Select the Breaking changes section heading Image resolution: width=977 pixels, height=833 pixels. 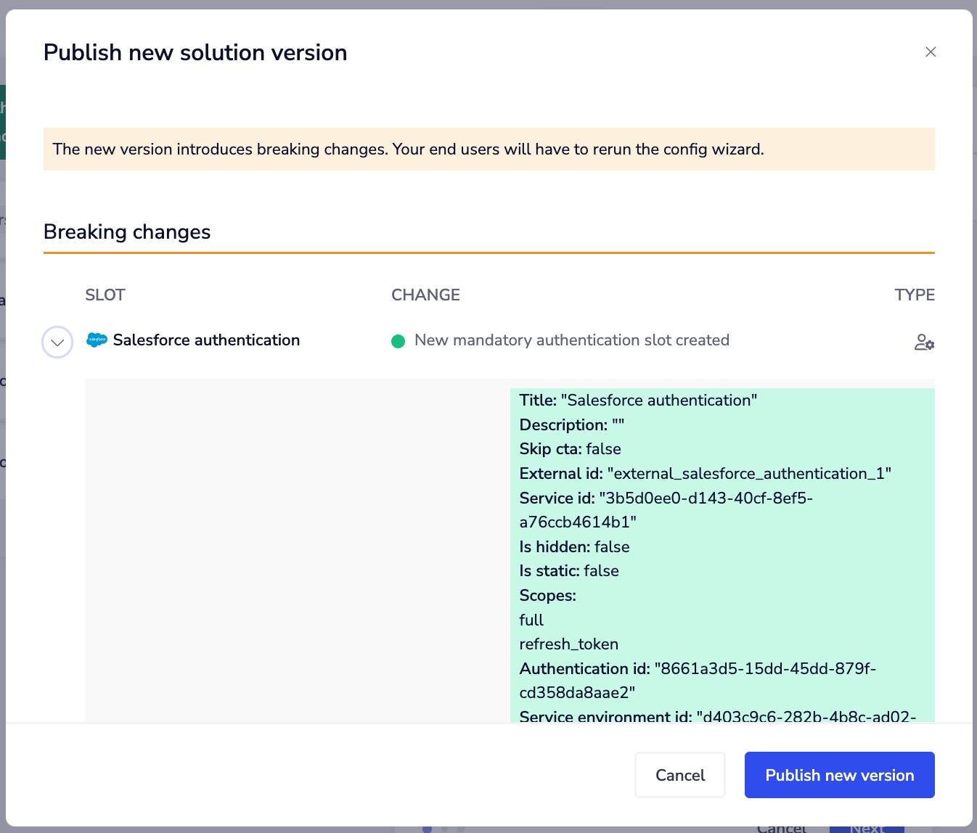point(127,231)
